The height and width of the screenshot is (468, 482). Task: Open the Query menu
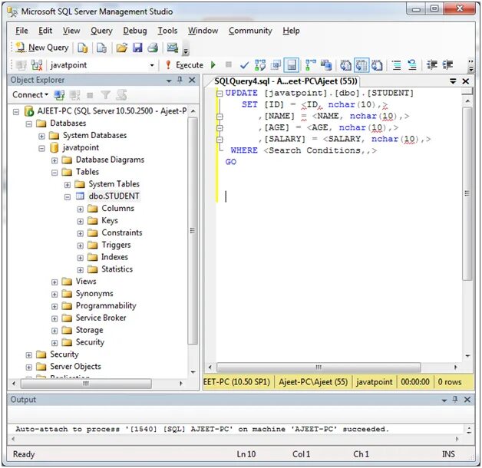(x=101, y=31)
